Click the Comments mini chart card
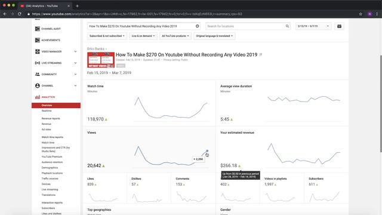Image resolution: width=382 pixels, height=215 pixels. [193, 189]
